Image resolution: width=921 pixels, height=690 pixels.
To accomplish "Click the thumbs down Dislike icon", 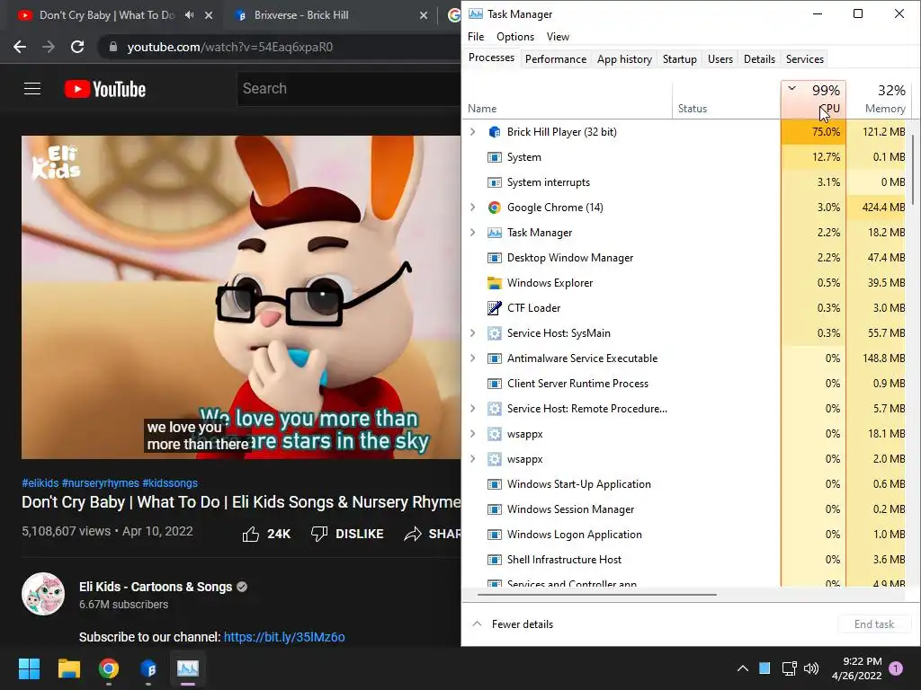I will (319, 534).
